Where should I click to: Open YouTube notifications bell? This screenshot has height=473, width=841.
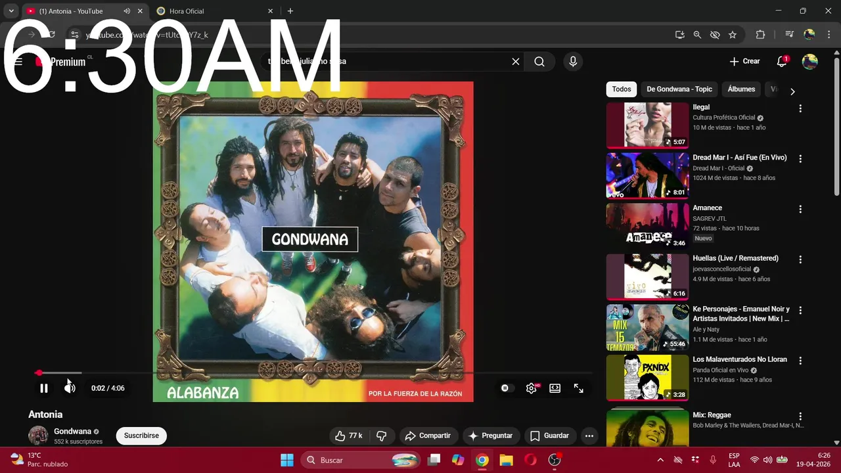[782, 61]
